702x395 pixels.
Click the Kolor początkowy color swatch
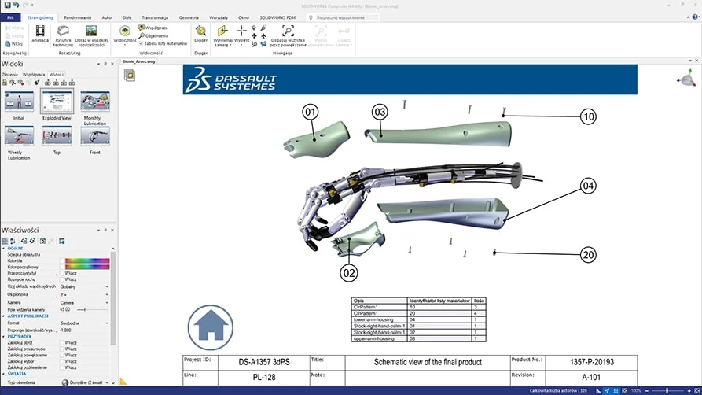[x=87, y=267]
